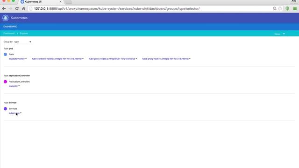Click the 'Type: replicationController' heading
299x168 pixels.
point(17,76)
